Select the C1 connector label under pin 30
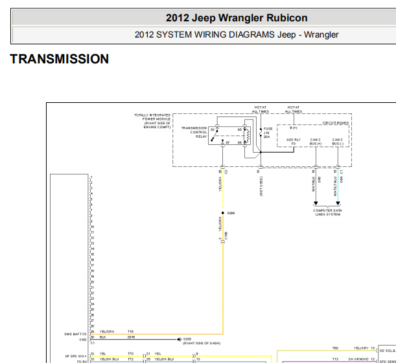This screenshot has height=363, width=396. click(x=93, y=343)
